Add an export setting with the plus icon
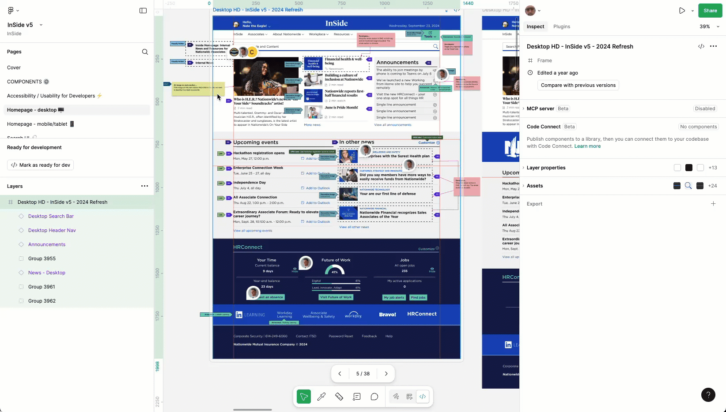 713,204
